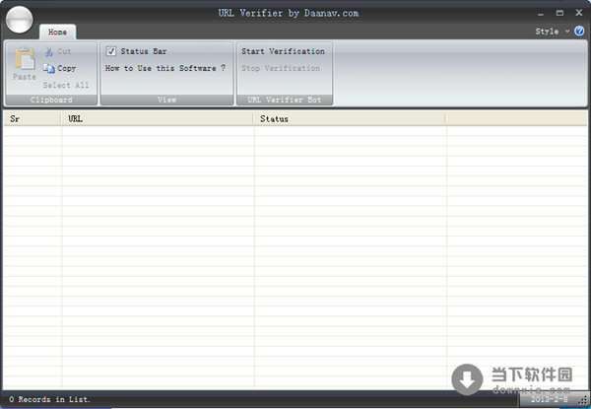Switch to the Home ribbon tab
Viewport: 591px width, 409px height.
[57, 33]
